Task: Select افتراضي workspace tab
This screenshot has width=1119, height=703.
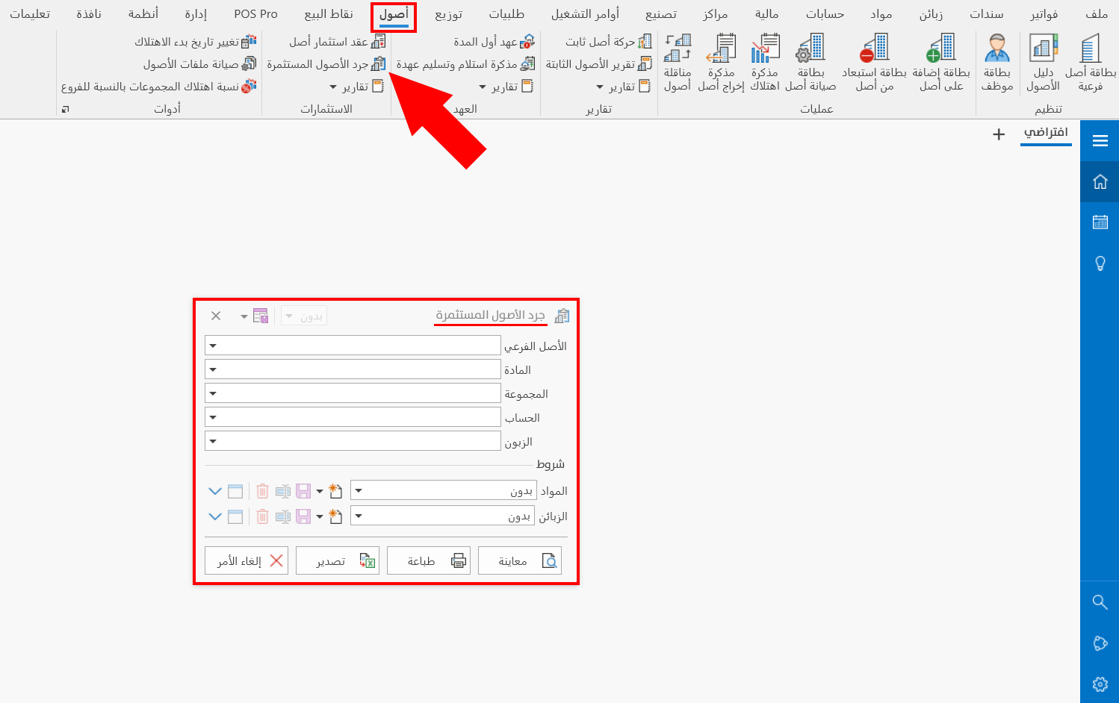Action: (1046, 133)
